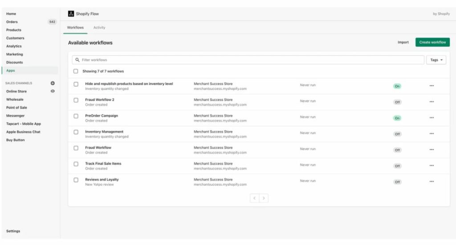
Task: Open Customers in sidebar
Action: 15,38
